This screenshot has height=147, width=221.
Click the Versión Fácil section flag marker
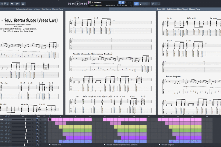[50, 144]
